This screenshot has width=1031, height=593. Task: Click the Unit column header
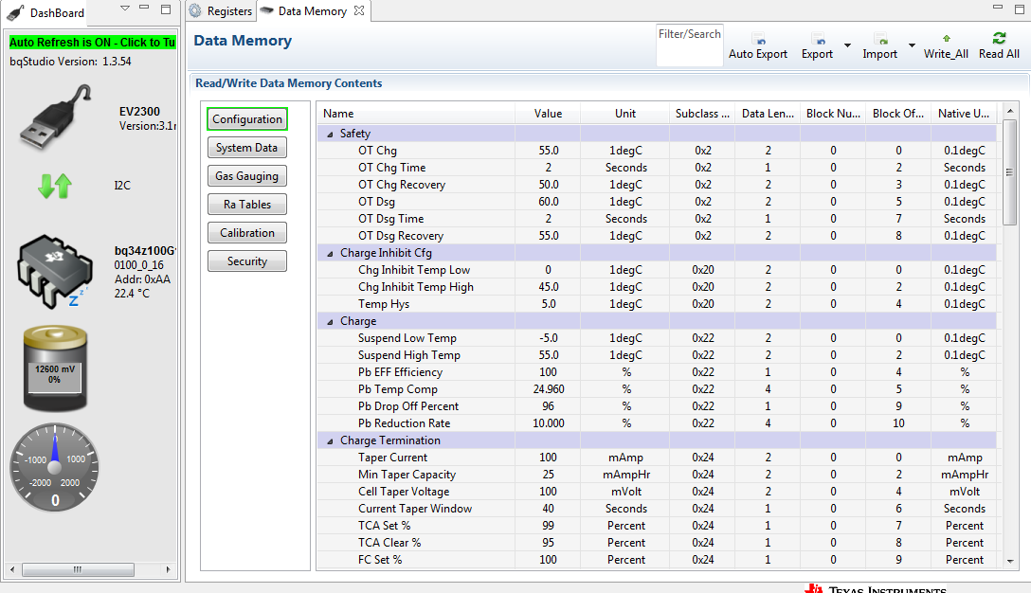624,114
